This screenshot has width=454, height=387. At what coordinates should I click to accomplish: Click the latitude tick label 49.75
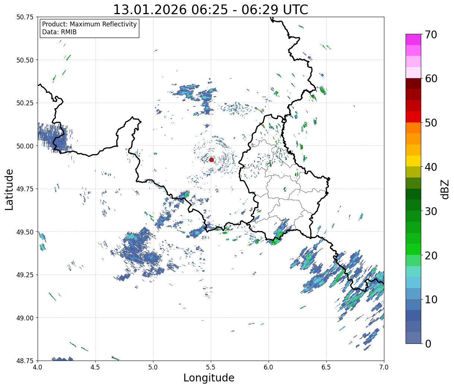(x=25, y=189)
